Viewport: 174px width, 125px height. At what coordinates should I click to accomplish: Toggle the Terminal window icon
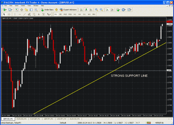pos(31,10)
